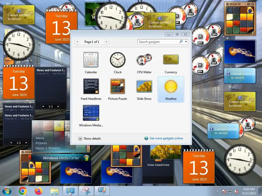Click the jellyfish slideshow gadget on right
This screenshot has width=262, height=196.
pyautogui.click(x=240, y=52)
